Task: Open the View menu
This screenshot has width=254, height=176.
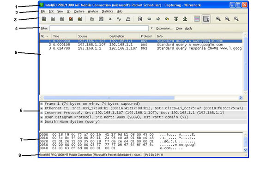Action: [x=60, y=11]
